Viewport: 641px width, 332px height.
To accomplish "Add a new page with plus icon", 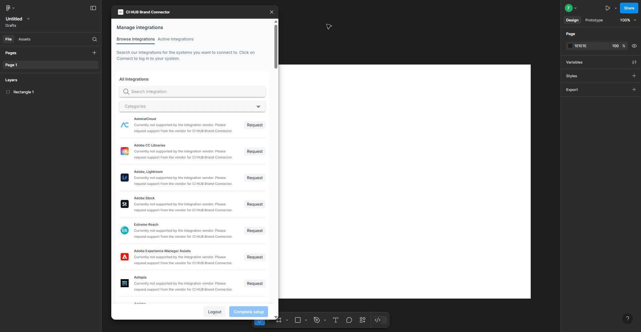I will (94, 53).
